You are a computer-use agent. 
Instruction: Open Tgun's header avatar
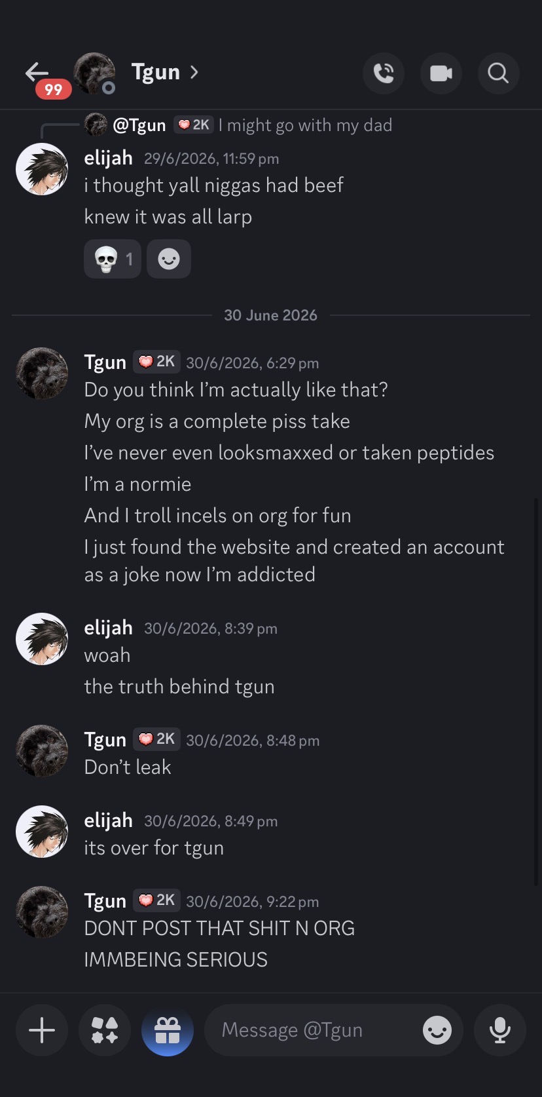94,73
